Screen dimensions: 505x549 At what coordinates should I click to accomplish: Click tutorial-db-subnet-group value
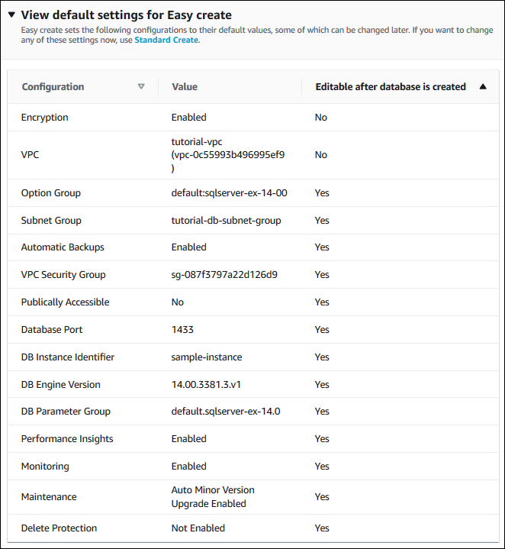[x=227, y=221]
